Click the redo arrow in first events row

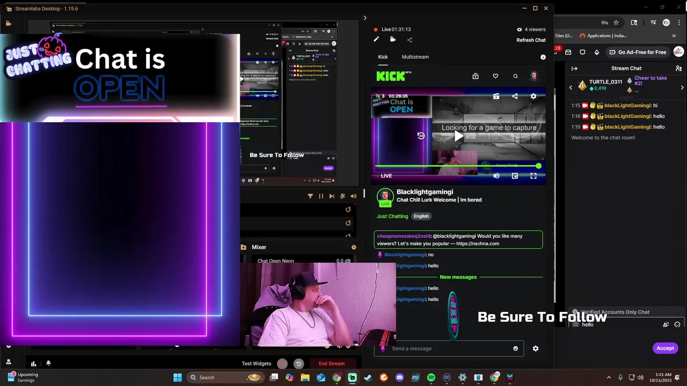pyautogui.click(x=348, y=210)
